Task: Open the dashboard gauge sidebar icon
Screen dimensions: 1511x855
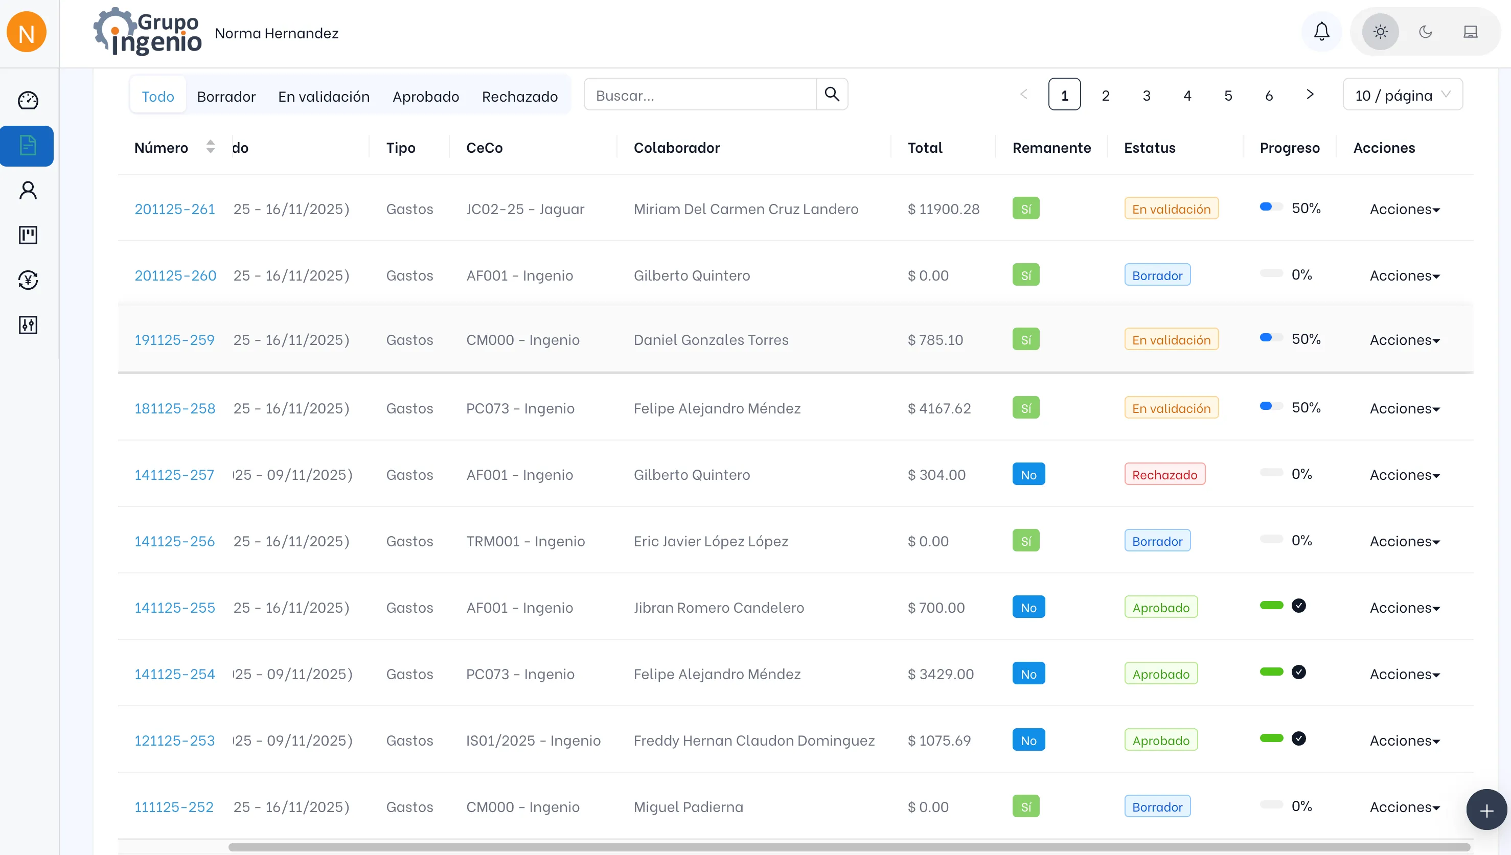Action: coord(28,100)
